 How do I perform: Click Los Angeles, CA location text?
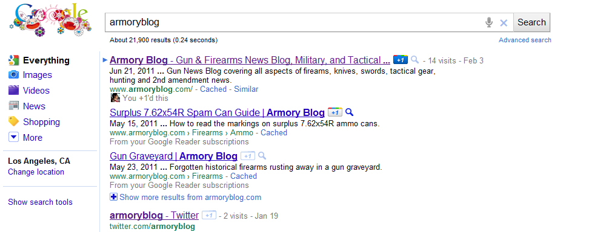pos(39,161)
